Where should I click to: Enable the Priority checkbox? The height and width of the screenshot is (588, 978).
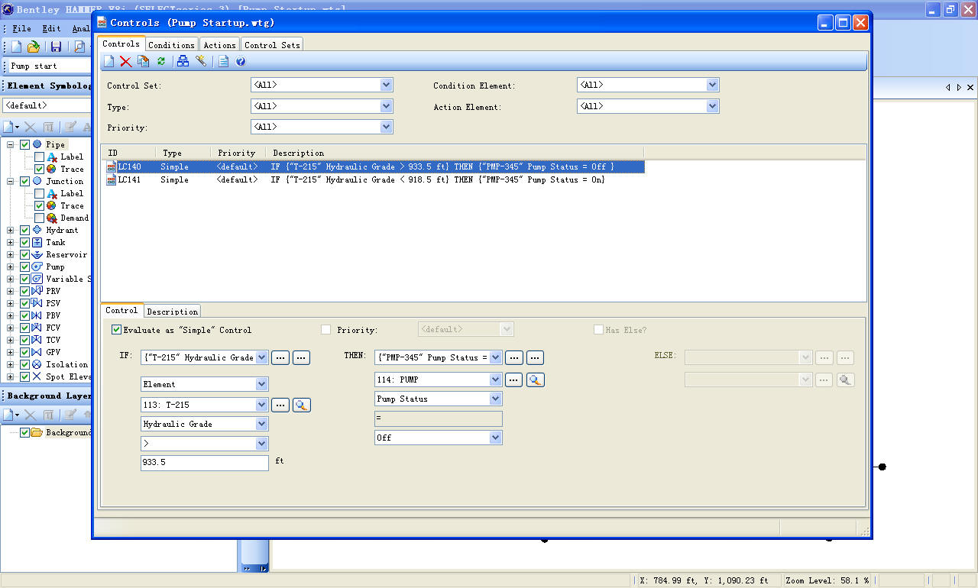[x=326, y=330]
